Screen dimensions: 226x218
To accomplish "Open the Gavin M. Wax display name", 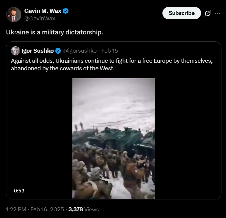I will pos(43,11).
